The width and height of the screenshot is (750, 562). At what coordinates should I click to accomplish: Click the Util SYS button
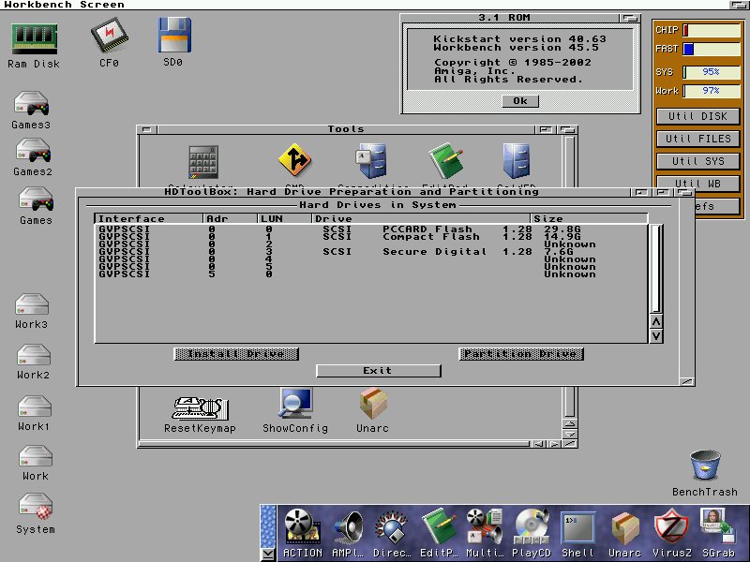tap(697, 161)
